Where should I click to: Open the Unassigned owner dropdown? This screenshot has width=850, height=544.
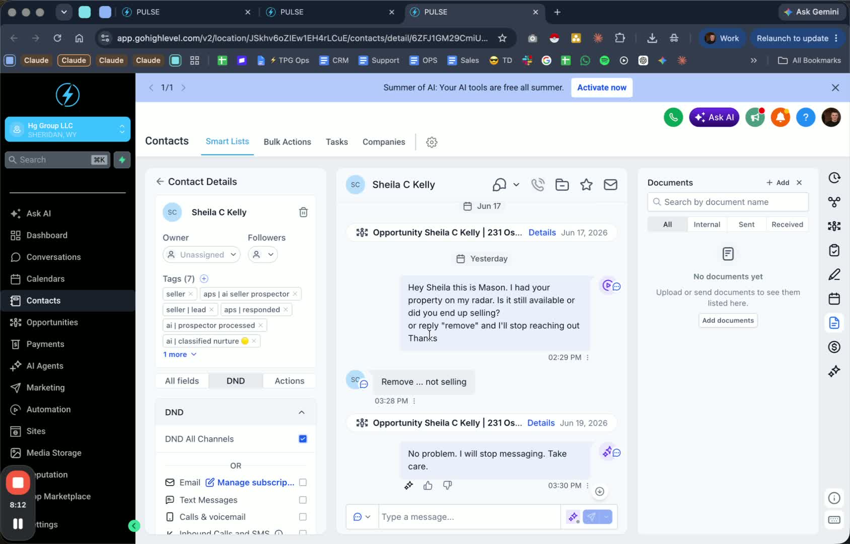[x=201, y=255]
